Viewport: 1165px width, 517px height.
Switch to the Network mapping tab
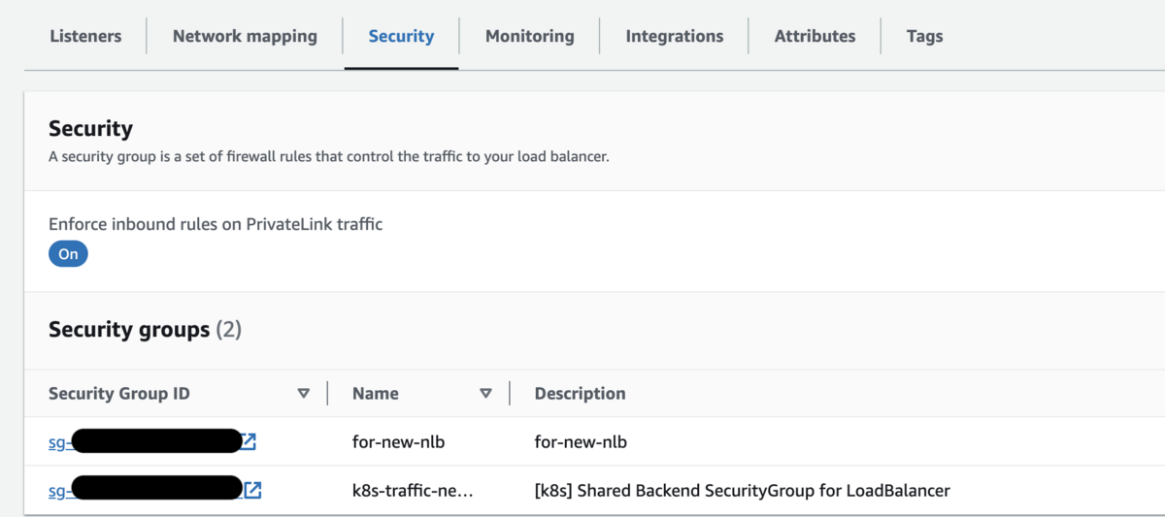coord(245,36)
